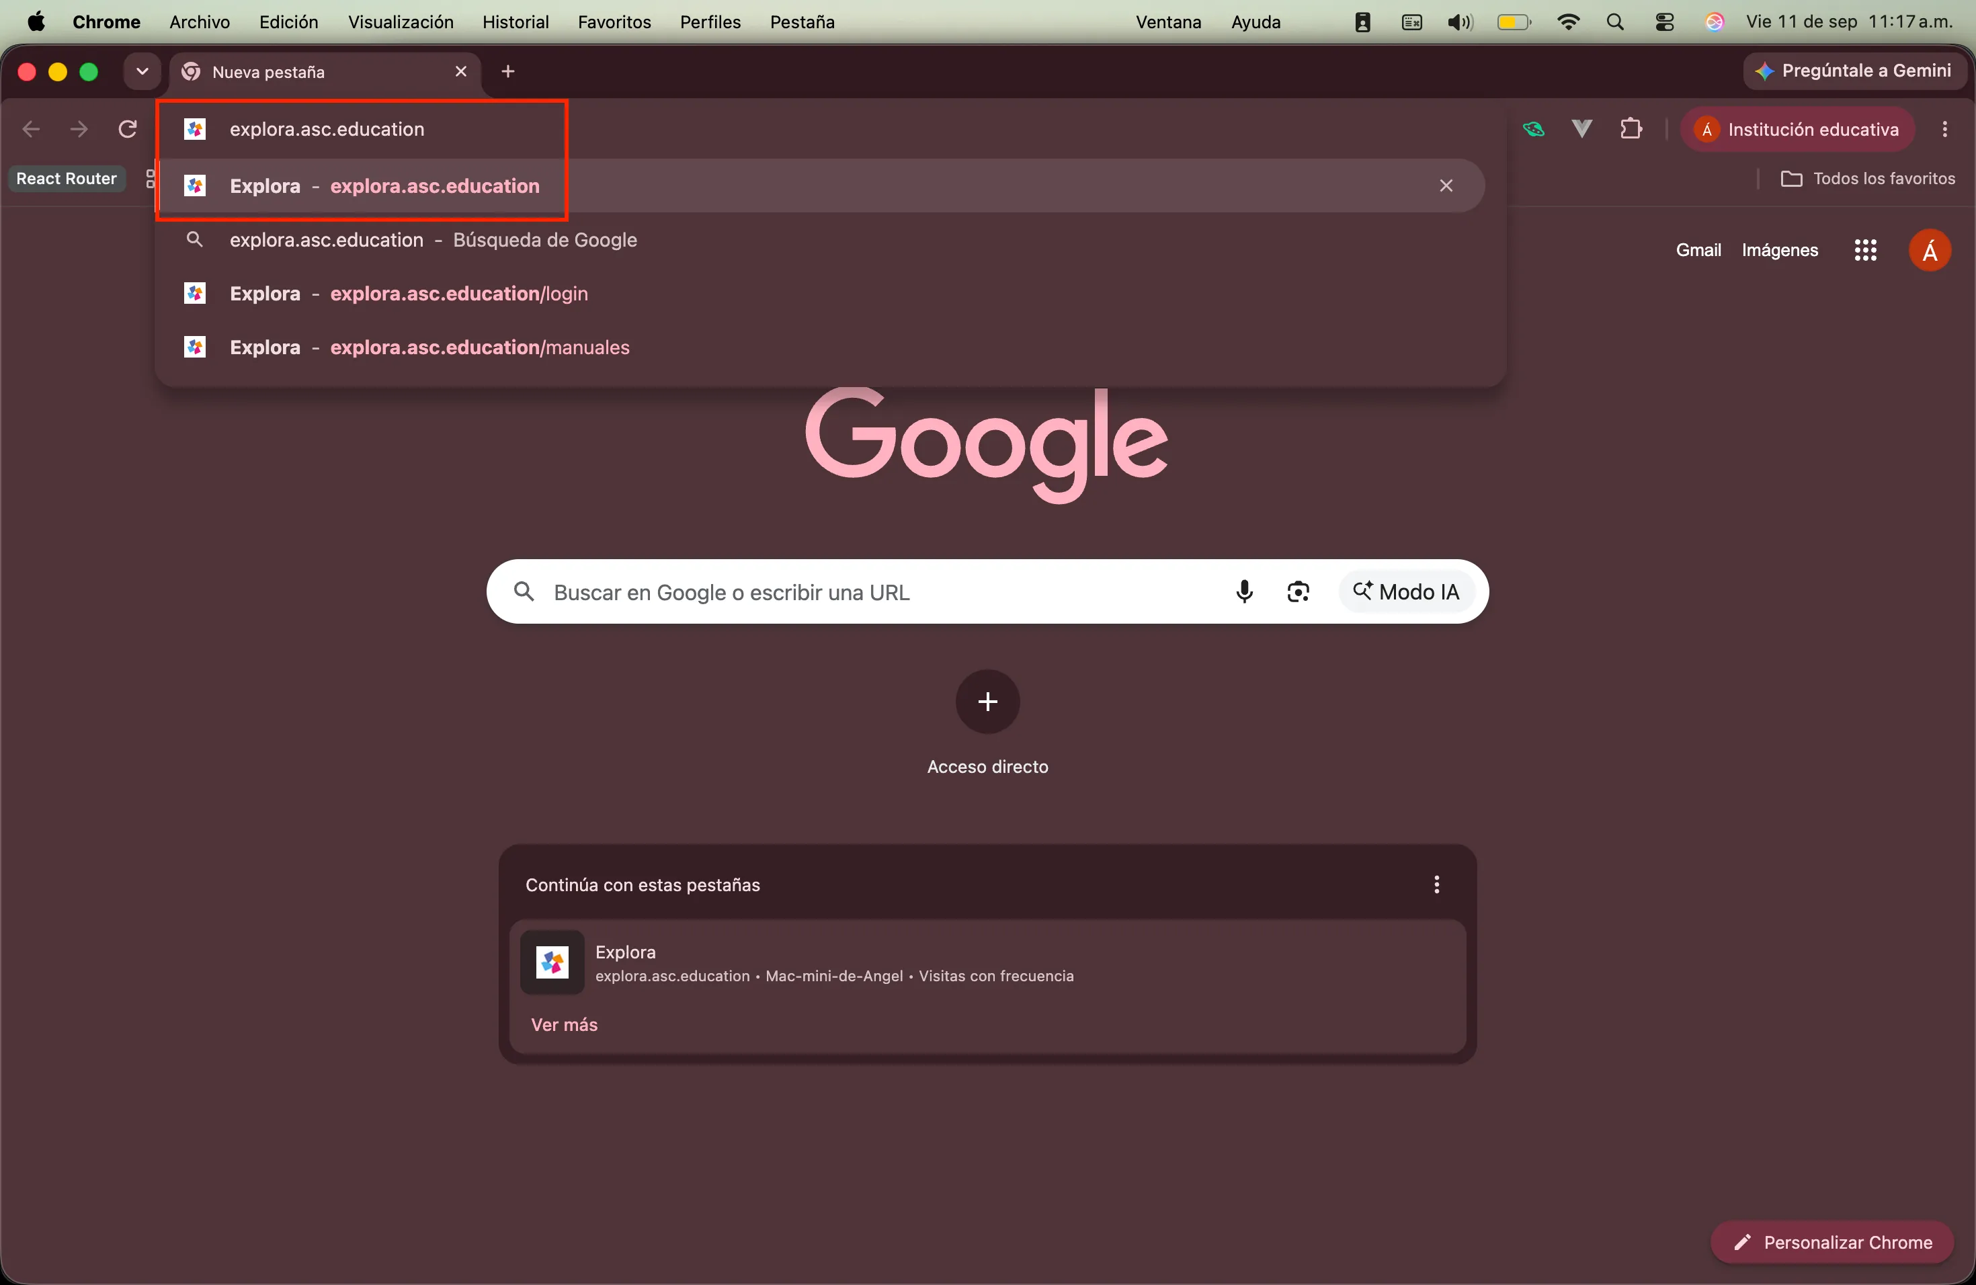Open Google Lens image search icon
The height and width of the screenshot is (1285, 1976).
(x=1299, y=592)
